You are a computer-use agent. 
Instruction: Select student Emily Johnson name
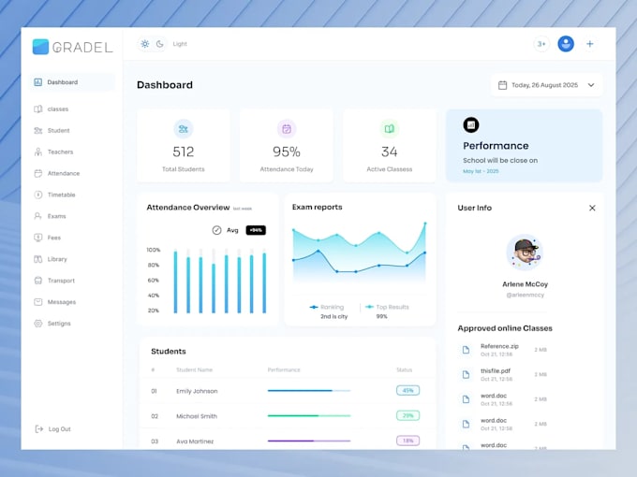(x=197, y=391)
